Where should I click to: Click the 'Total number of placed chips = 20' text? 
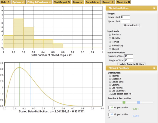point(51,55)
